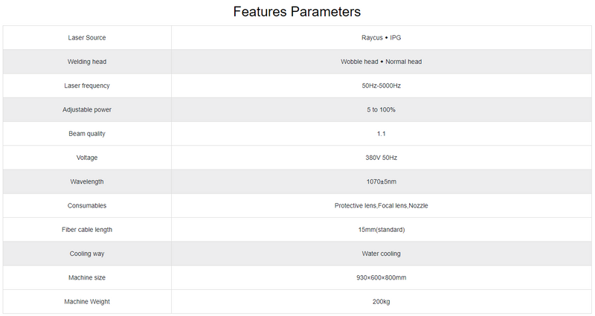Click Protective lens, Focal lens, Nozzle text
This screenshot has height=316, width=595.
(382, 206)
